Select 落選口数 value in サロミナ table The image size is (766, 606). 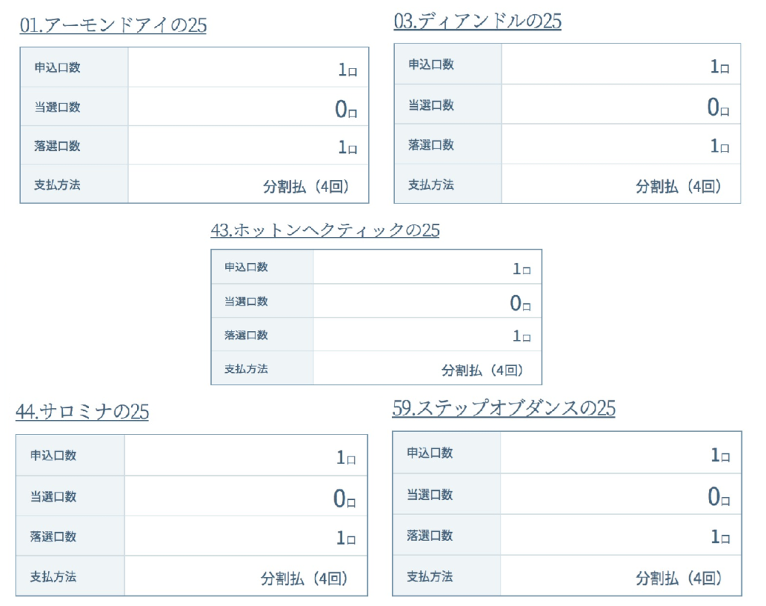(346, 538)
